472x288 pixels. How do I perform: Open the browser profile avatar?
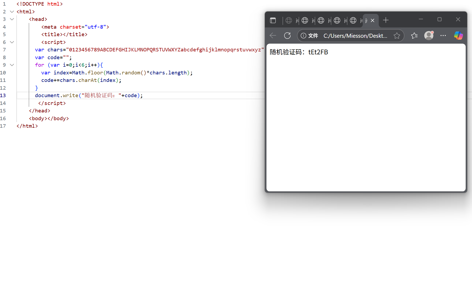tap(429, 35)
